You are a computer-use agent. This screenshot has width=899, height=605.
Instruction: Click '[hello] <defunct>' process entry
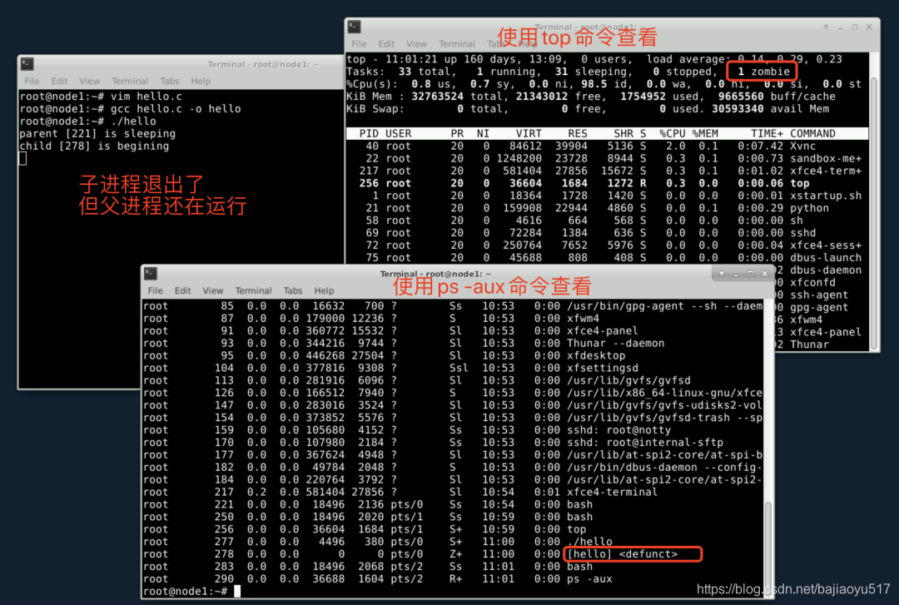(x=622, y=554)
